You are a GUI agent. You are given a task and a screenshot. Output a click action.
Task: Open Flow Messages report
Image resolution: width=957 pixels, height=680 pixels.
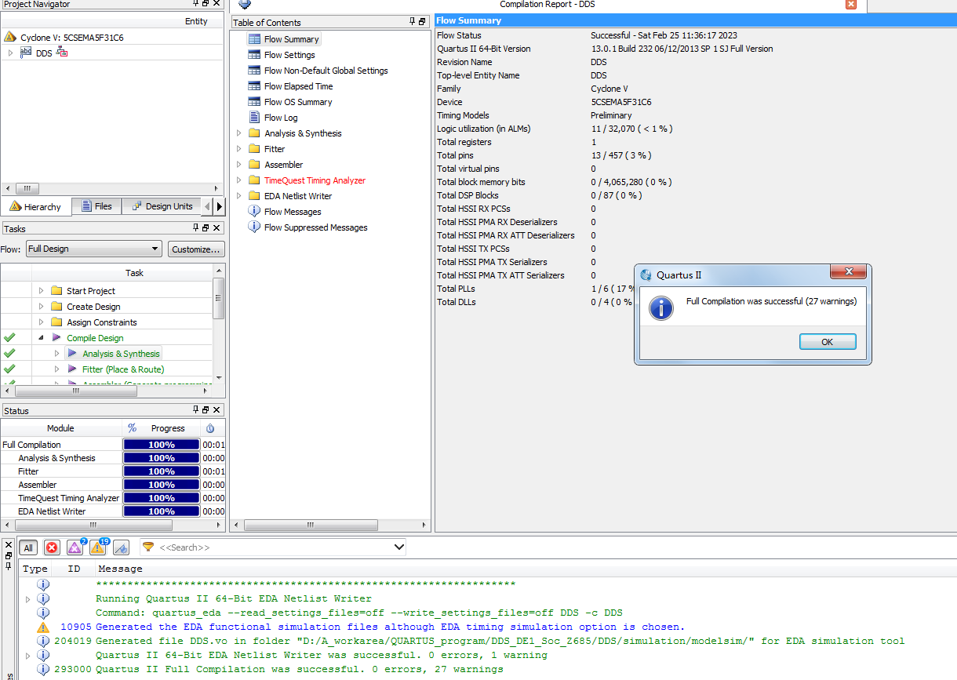point(293,212)
